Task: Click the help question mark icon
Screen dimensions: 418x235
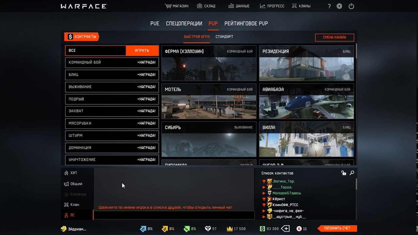Action: tap(329, 6)
